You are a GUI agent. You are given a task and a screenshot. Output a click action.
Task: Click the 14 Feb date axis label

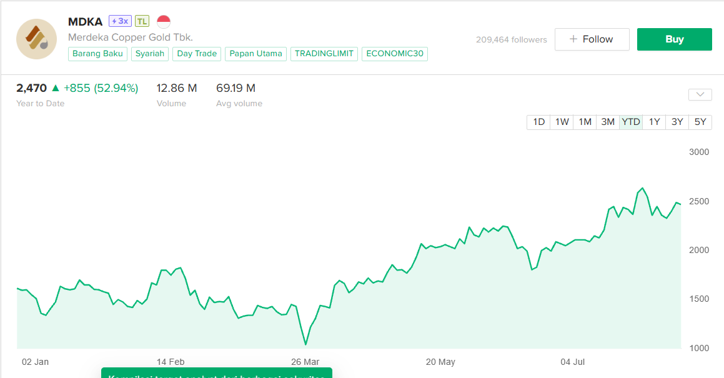pyautogui.click(x=171, y=362)
